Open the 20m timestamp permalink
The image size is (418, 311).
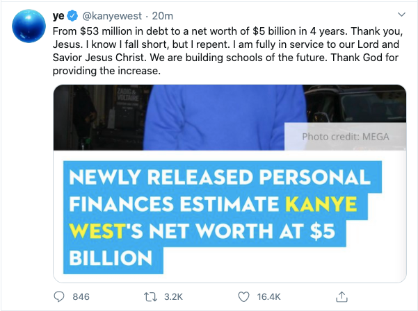click(x=163, y=16)
